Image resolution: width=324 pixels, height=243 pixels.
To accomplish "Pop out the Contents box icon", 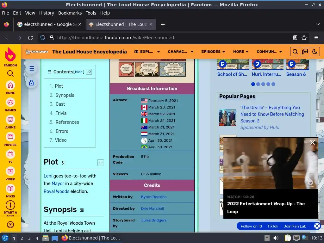I will (x=89, y=72).
